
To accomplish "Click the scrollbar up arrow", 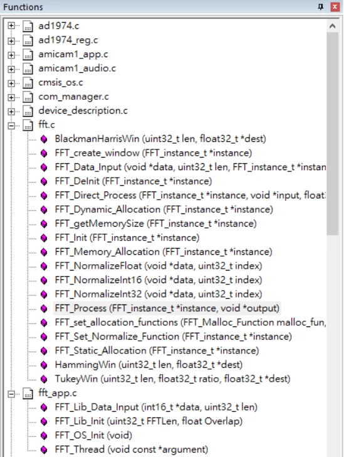I will (332, 26).
